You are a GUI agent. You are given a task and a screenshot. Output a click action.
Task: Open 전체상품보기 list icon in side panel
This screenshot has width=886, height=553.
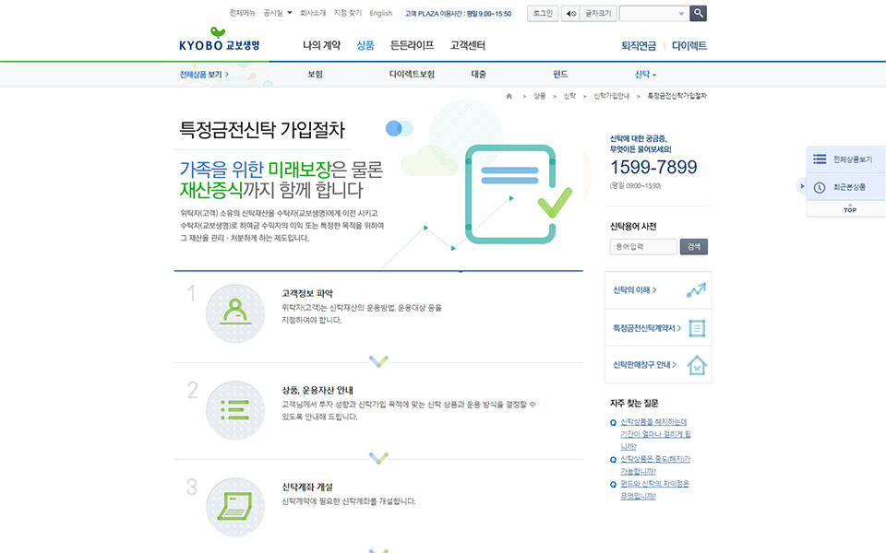point(820,159)
